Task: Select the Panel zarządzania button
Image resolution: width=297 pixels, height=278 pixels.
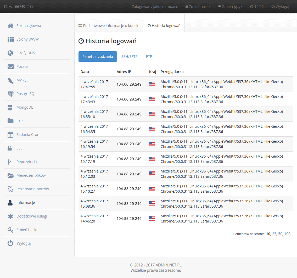Action: tap(98, 57)
